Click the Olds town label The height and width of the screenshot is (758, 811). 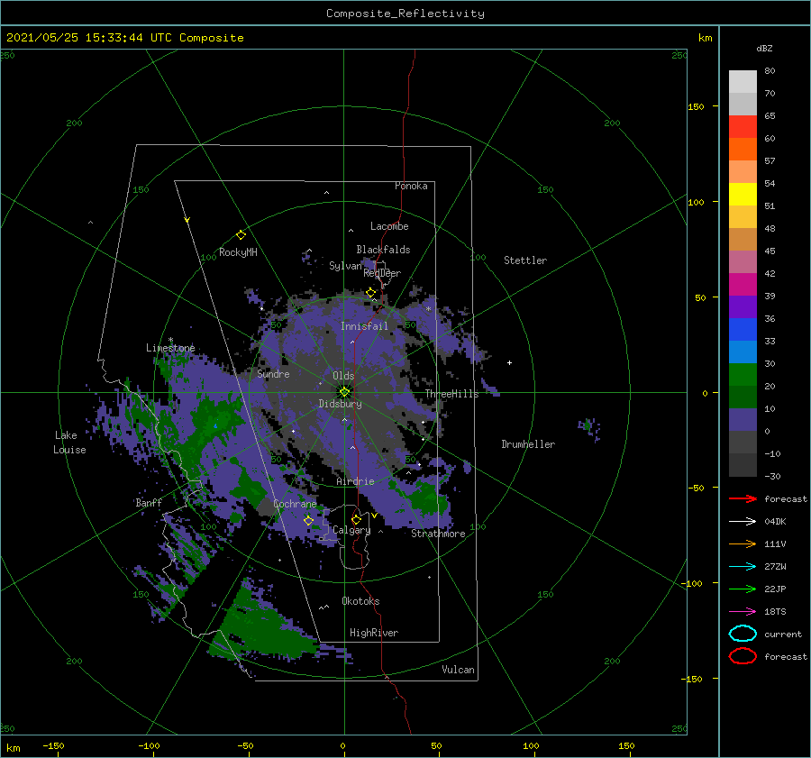[x=343, y=376]
